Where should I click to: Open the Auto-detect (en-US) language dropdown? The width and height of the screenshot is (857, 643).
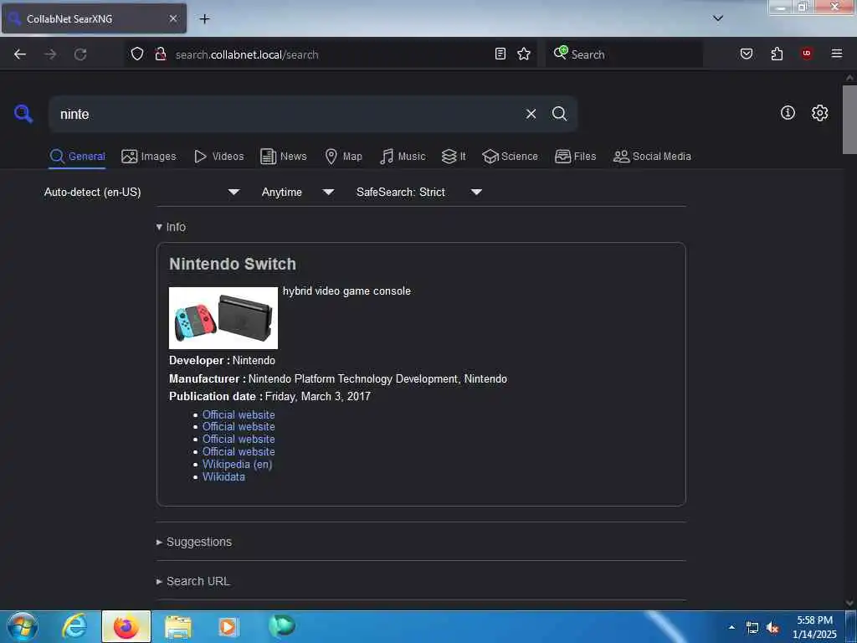pos(141,192)
